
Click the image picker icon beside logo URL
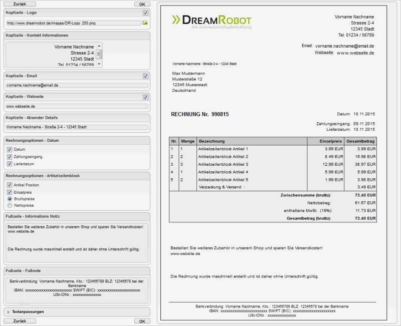pyautogui.click(x=145, y=23)
